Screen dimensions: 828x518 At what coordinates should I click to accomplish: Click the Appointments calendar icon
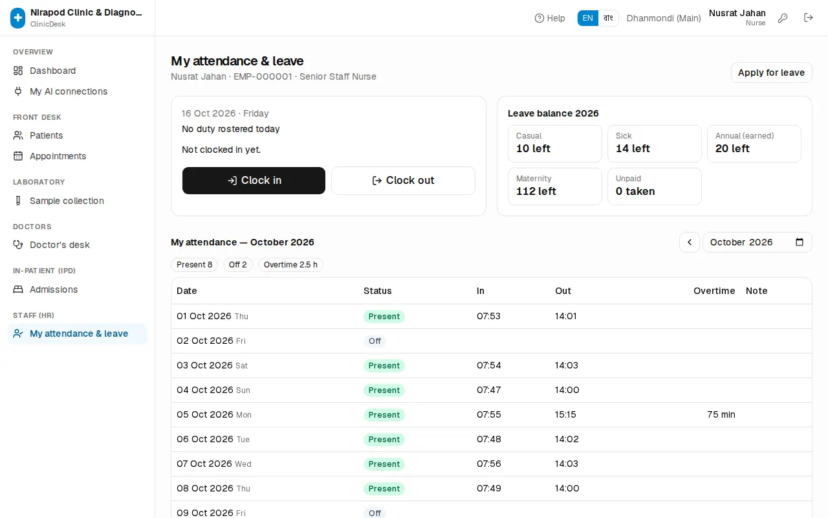click(x=18, y=156)
